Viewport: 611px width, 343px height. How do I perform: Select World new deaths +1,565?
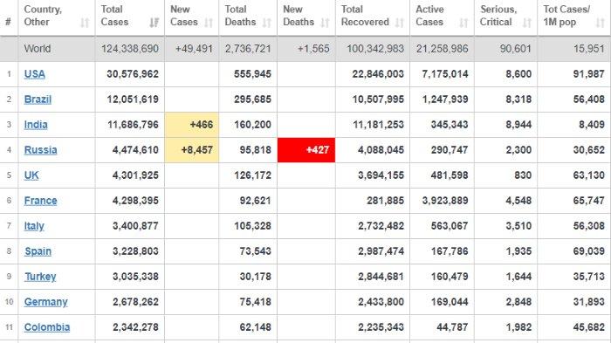tap(313, 49)
